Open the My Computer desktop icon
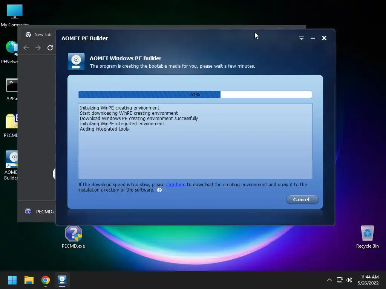Viewport: 386px width, 289px height. (15, 15)
